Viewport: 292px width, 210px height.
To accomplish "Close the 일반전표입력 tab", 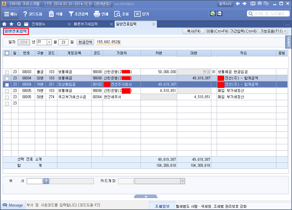I will [154, 24].
